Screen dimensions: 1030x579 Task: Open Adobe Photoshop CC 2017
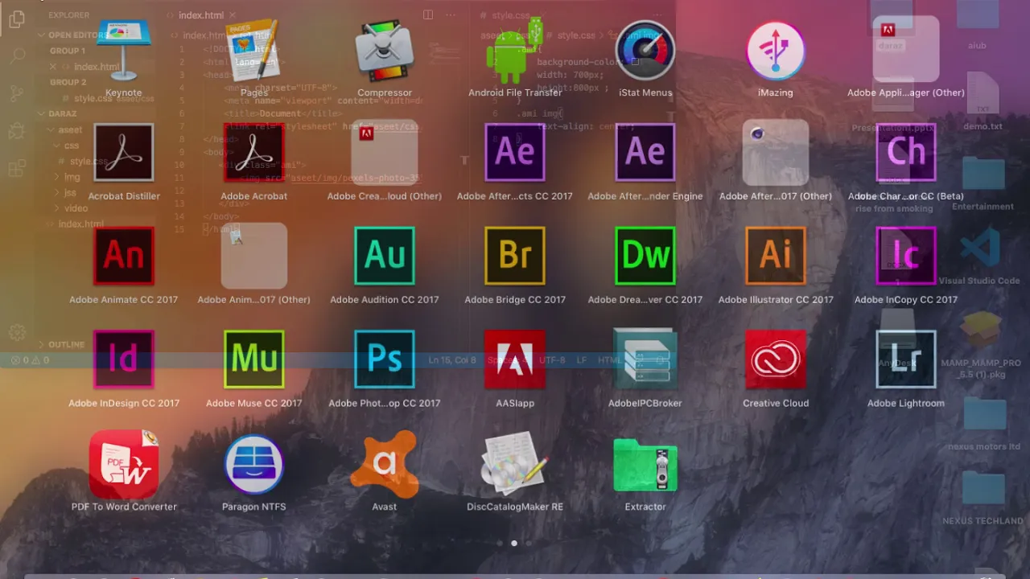385,359
